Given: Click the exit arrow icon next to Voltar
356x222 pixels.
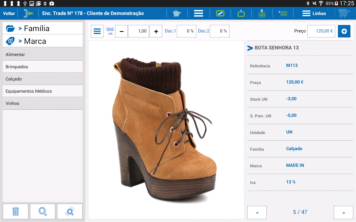Looking at the screenshot, I should [28, 13].
